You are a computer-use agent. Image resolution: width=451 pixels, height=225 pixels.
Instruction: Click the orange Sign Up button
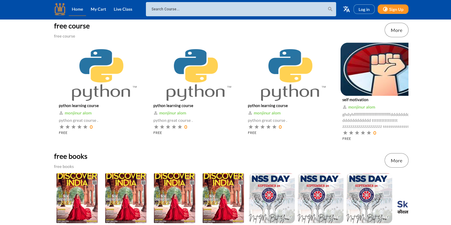pos(393,9)
